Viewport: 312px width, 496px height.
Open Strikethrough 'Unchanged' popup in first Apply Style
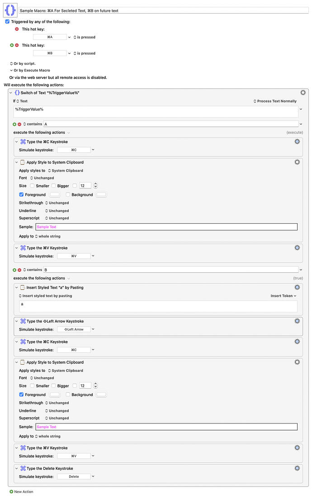point(57,203)
